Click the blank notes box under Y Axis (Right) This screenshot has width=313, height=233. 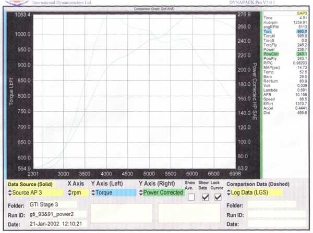pos(189,213)
